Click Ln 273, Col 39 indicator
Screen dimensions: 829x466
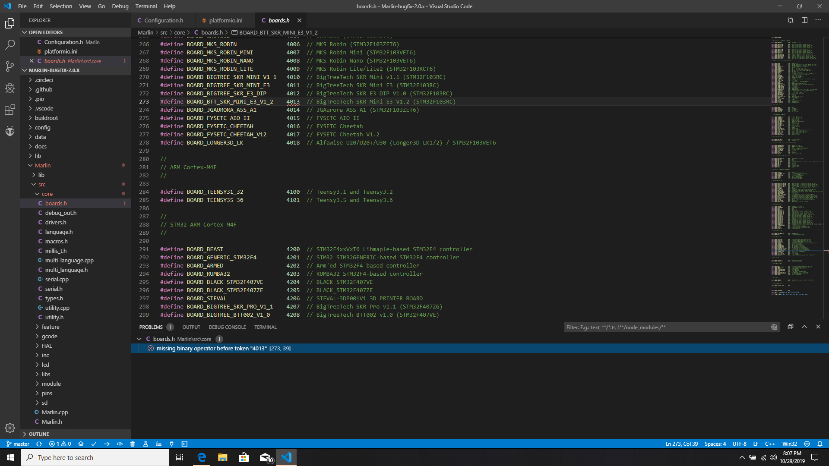point(681,444)
